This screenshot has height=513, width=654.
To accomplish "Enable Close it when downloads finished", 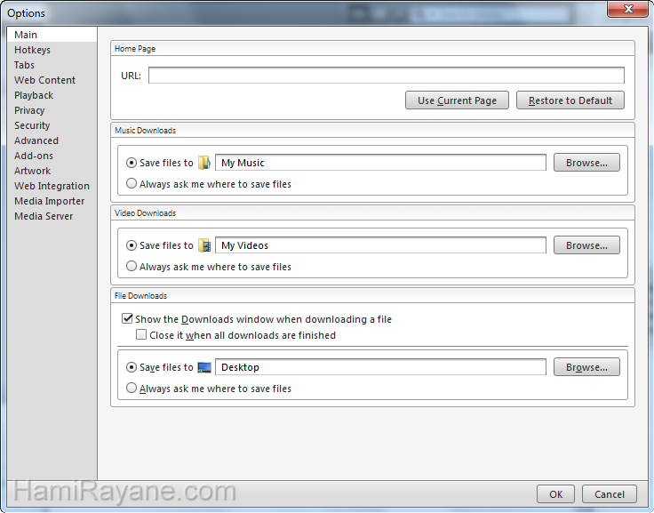I will click(141, 335).
